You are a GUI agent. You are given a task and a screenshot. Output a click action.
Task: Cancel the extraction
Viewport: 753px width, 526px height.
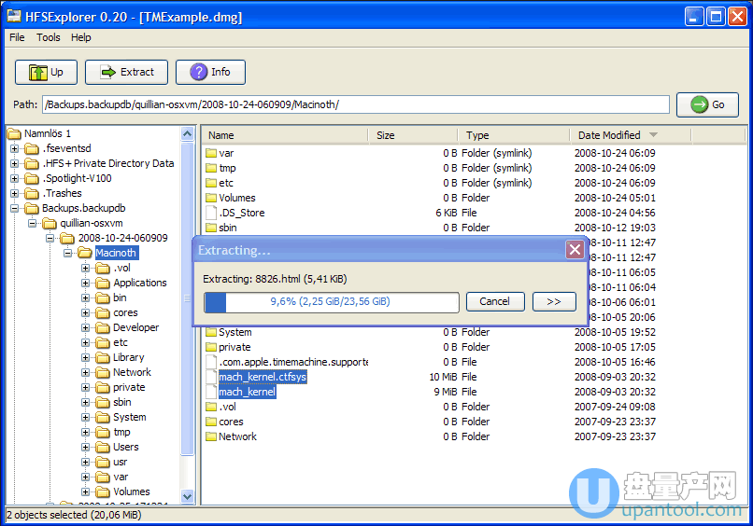tap(494, 301)
